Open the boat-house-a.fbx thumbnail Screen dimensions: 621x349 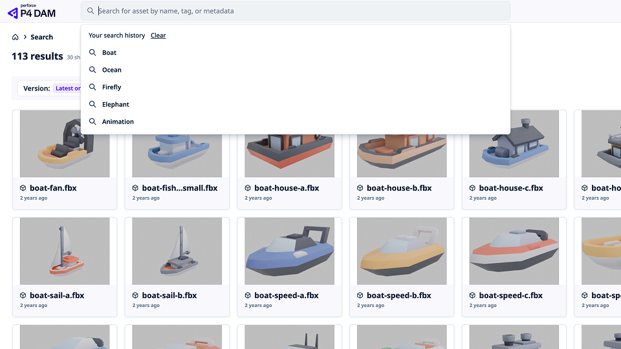pos(290,156)
